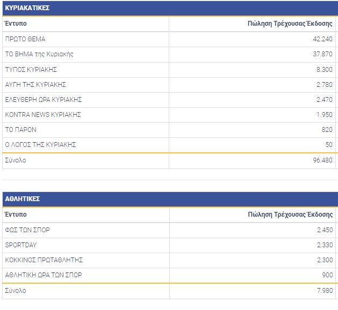
Task: Select the ΦΩΣ ΤΩΝ ΣΠΟΡ entry
Action: [27, 230]
